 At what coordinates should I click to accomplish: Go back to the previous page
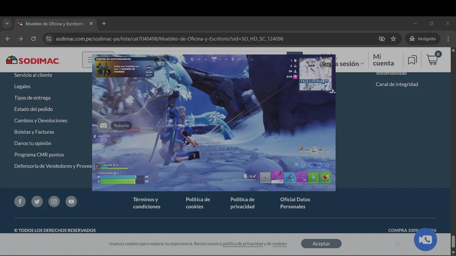click(x=8, y=39)
